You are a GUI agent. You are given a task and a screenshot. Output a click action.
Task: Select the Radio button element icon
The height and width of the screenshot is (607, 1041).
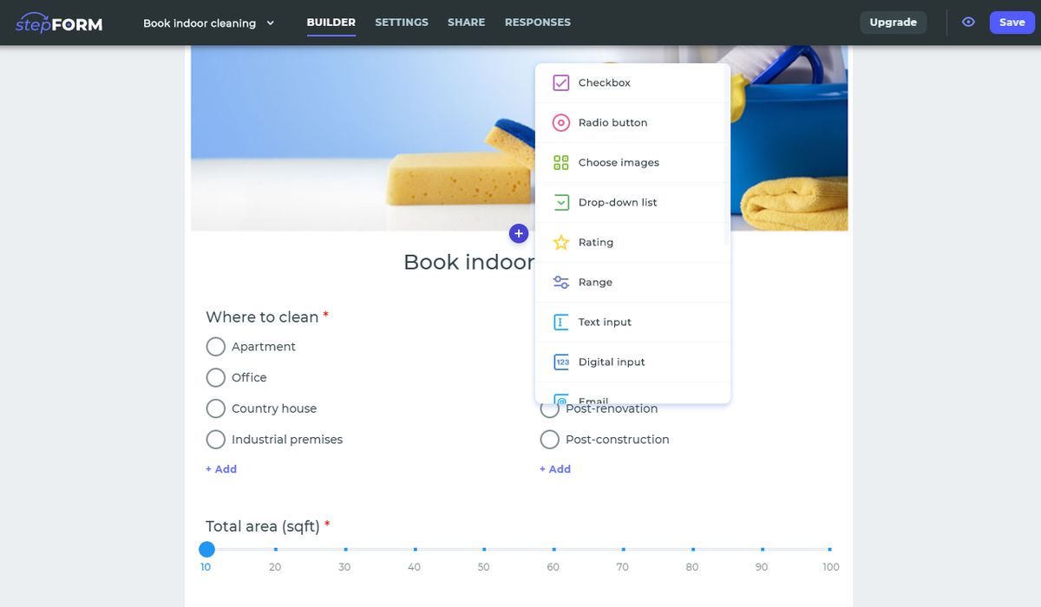click(560, 122)
